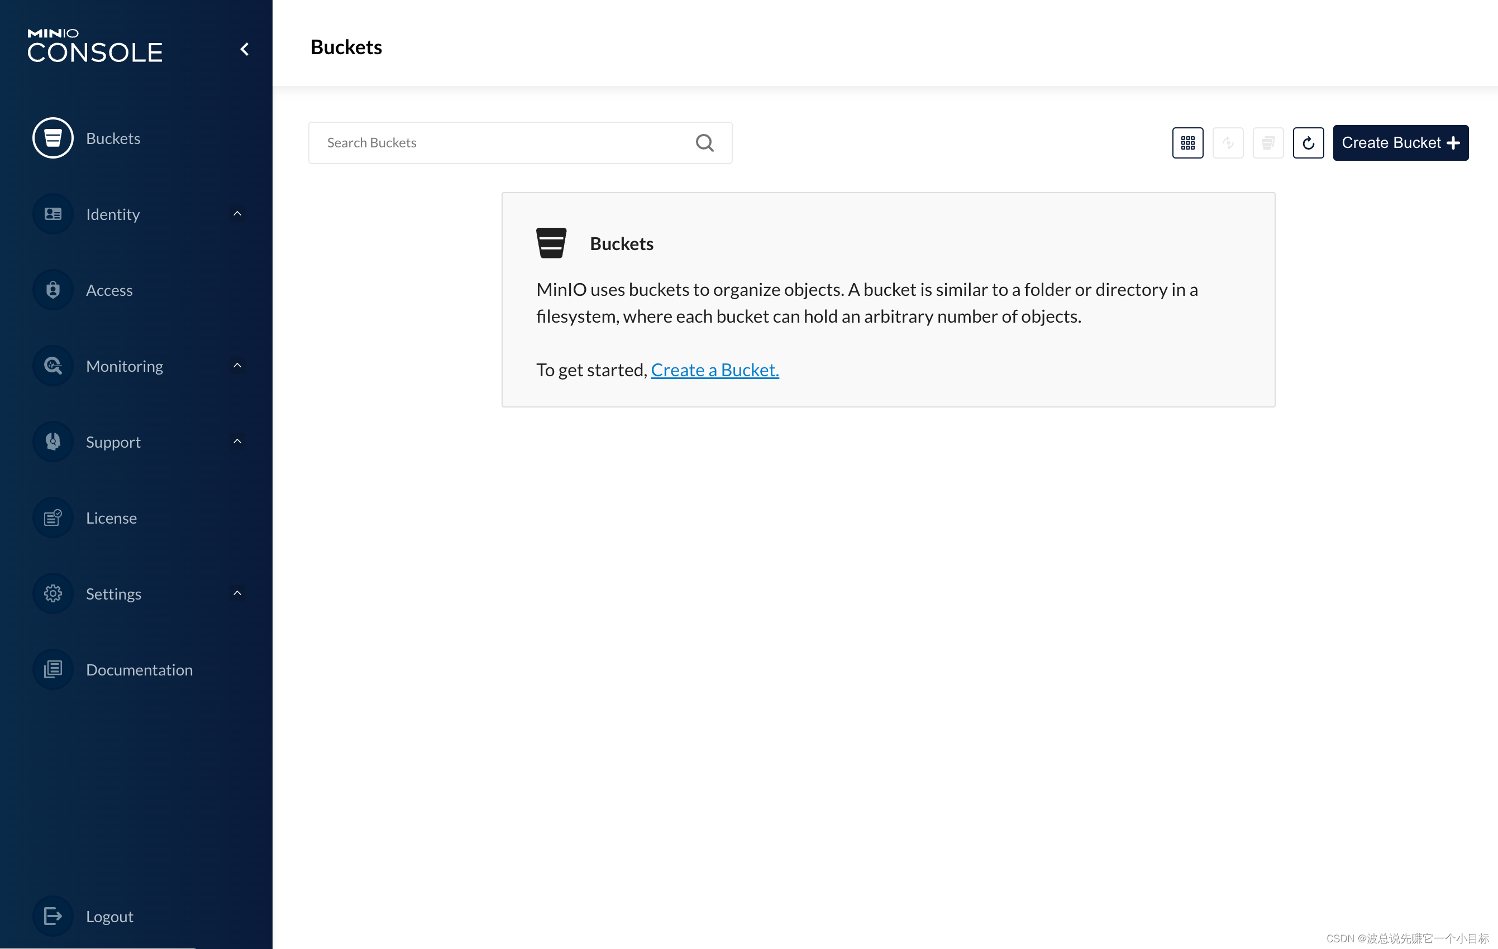Click the disabled set lifecycle bucket icon

(1268, 143)
